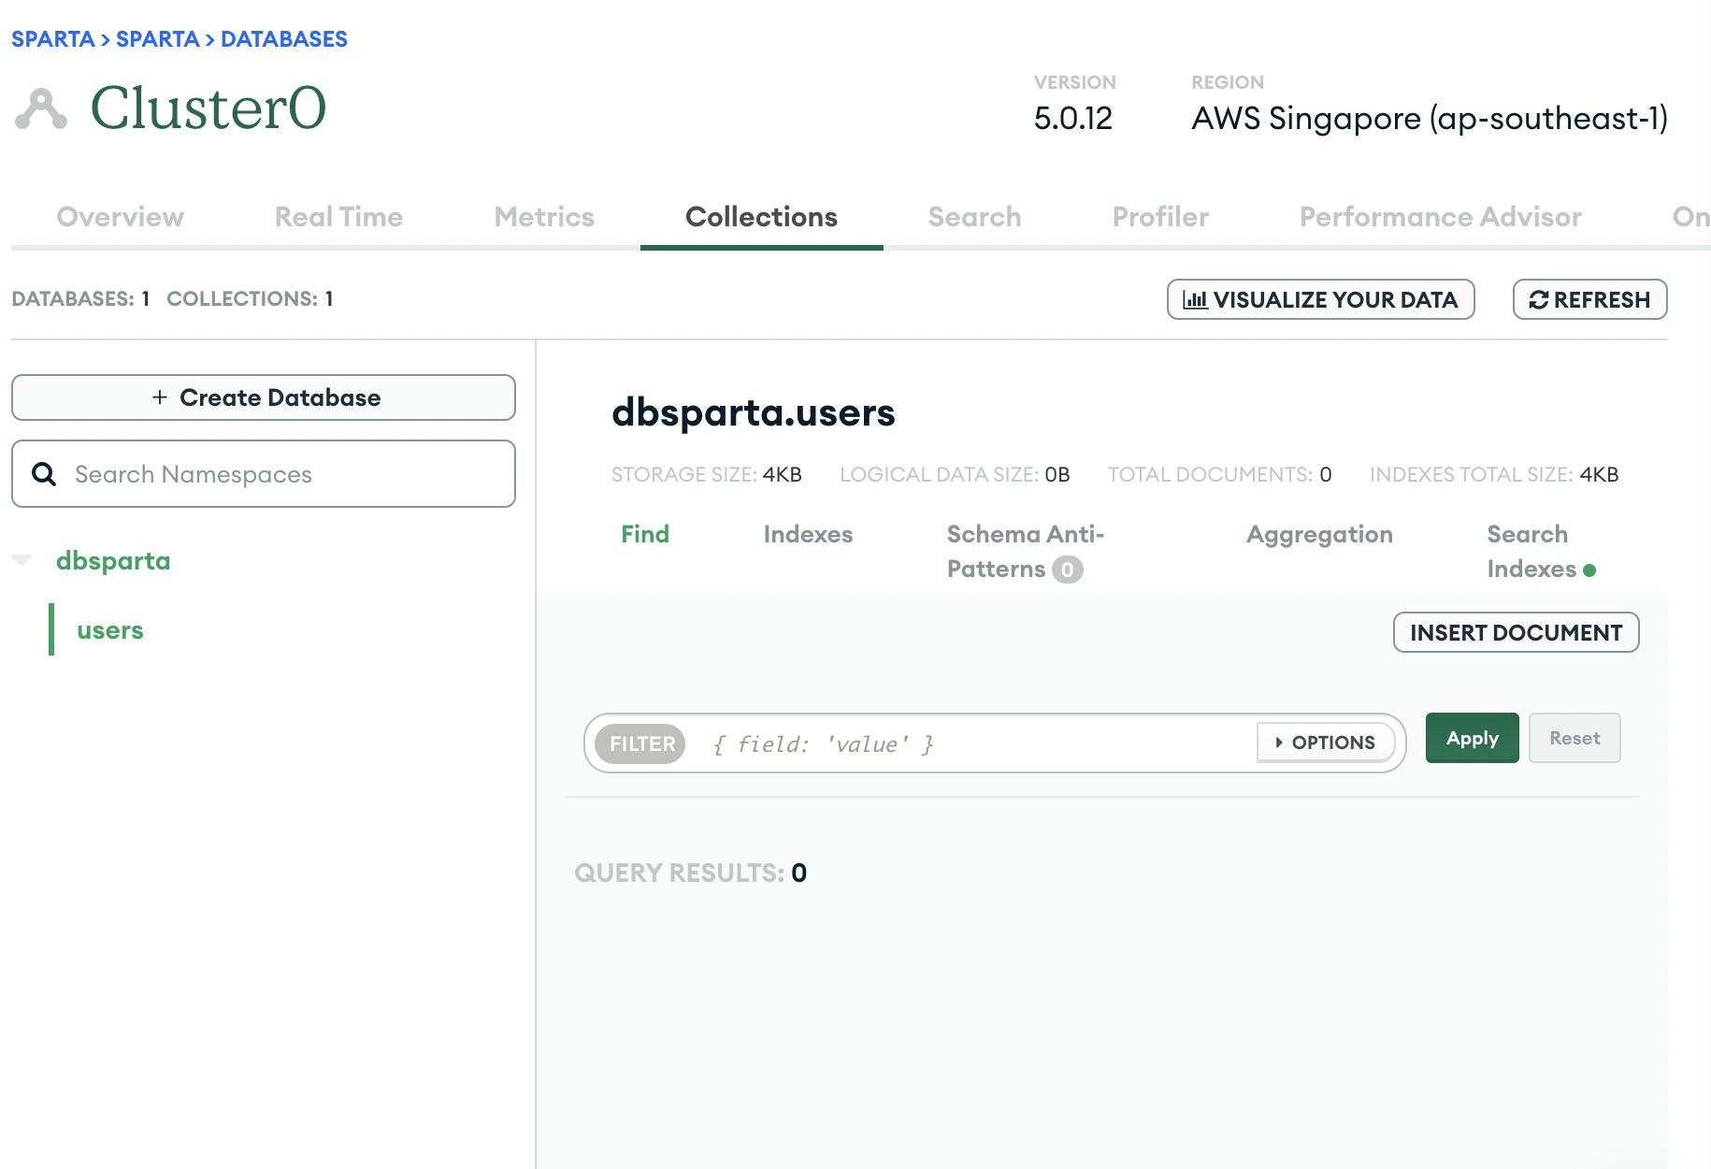Click the LOGICAL DATA SIZE: 0B stat

click(955, 474)
